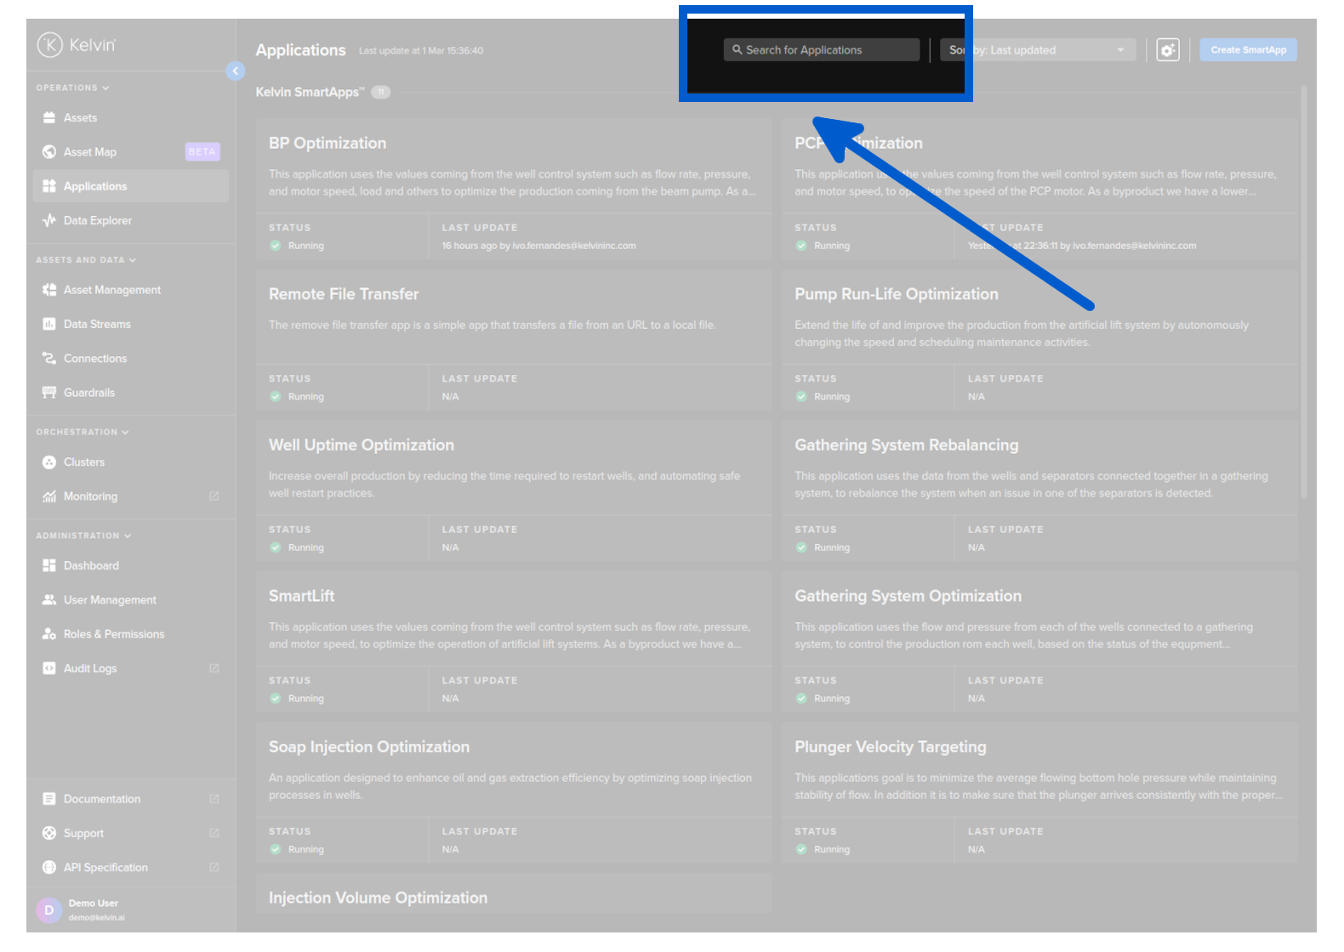Click the settings gear icon near Create SmartApp
The height and width of the screenshot is (952, 1344).
[1168, 50]
